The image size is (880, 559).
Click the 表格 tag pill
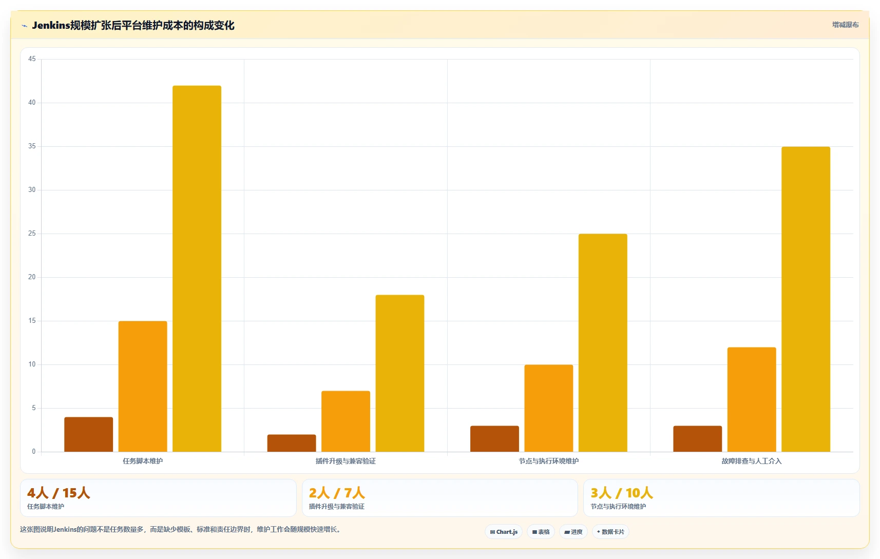click(x=541, y=532)
